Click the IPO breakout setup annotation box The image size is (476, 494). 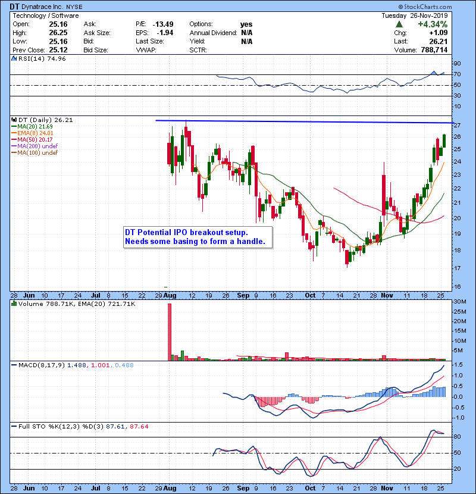198,237
